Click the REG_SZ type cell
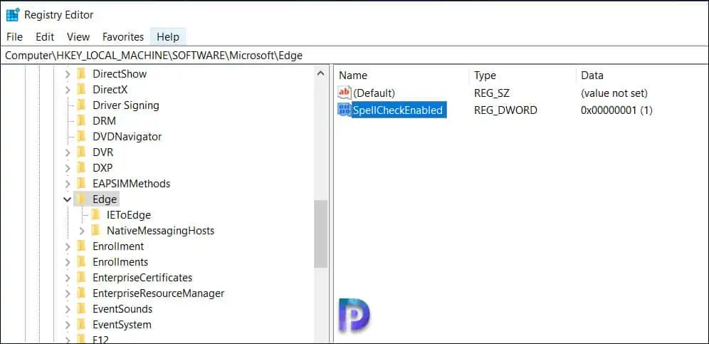The image size is (709, 344). (x=491, y=94)
